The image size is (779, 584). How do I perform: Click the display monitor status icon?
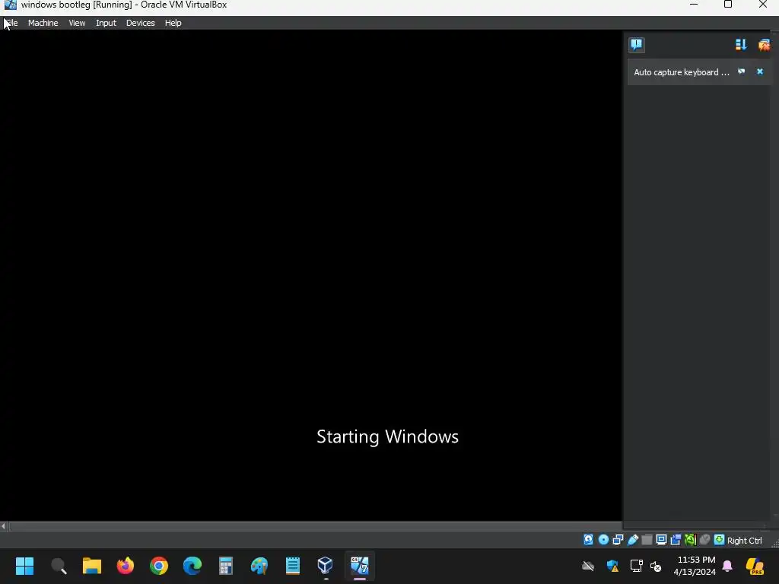(x=661, y=540)
